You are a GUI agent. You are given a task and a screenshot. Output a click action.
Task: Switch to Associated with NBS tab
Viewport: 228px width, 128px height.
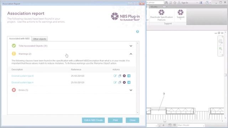point(19,39)
